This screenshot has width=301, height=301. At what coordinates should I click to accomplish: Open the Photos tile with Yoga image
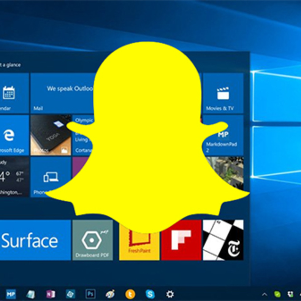(x=51, y=135)
